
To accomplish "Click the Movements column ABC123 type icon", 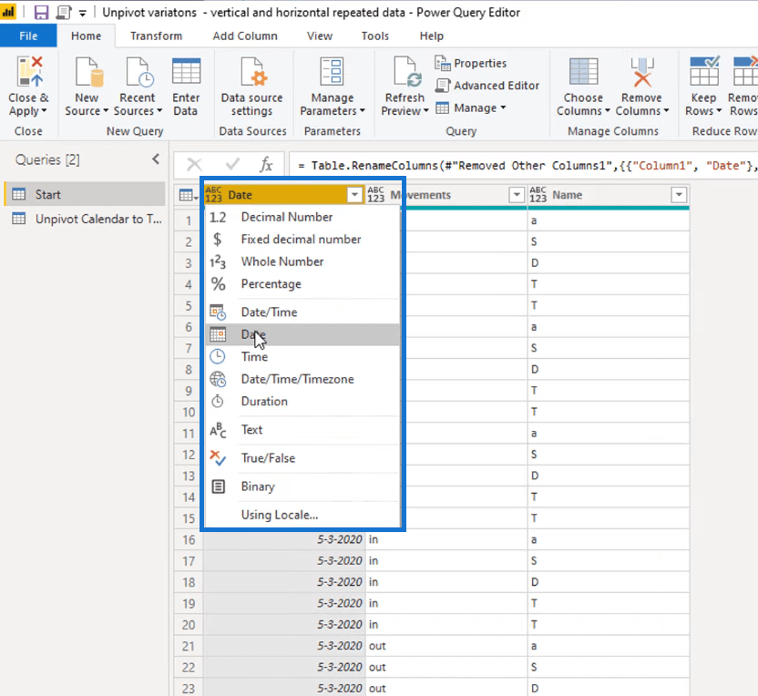I will tap(375, 195).
